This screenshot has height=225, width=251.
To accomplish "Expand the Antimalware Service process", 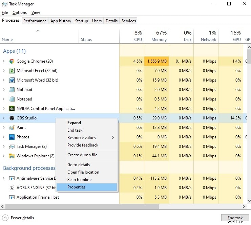I will 4,178.
